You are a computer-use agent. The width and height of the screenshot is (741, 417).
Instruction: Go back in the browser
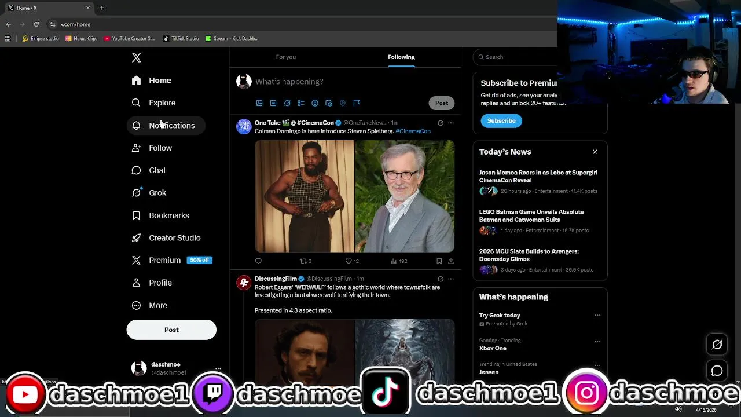9,24
